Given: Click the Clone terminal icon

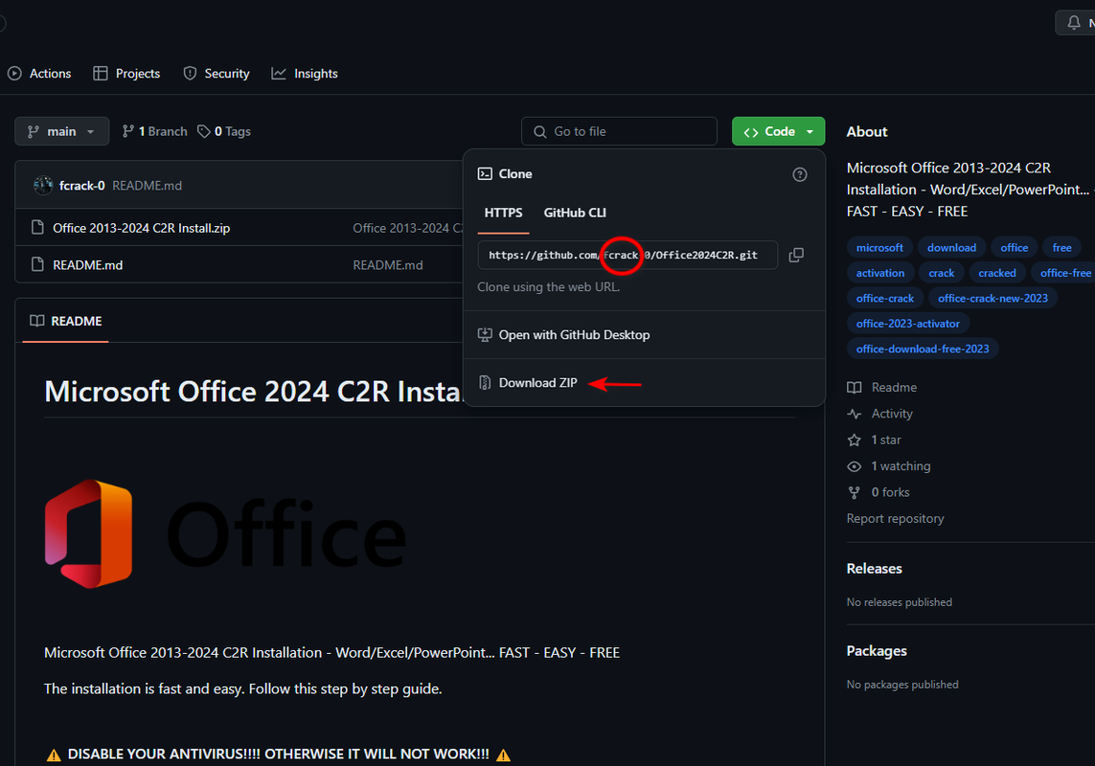Looking at the screenshot, I should (x=485, y=174).
